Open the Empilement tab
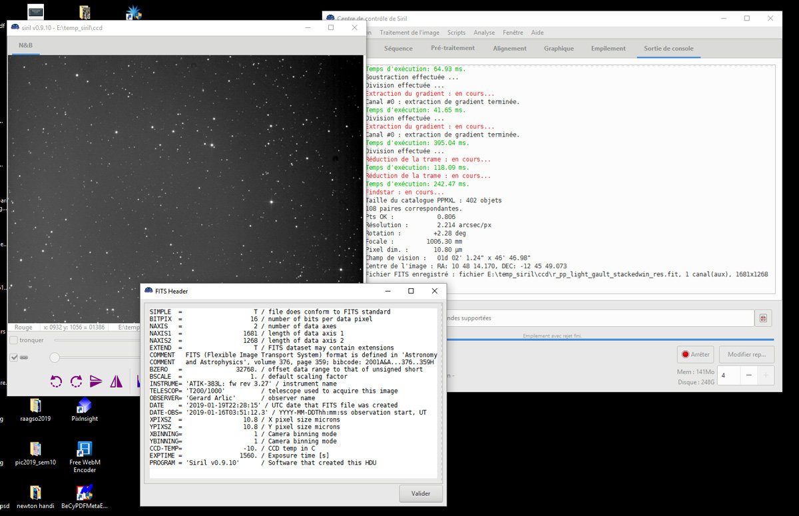This screenshot has height=516, width=799. point(609,48)
